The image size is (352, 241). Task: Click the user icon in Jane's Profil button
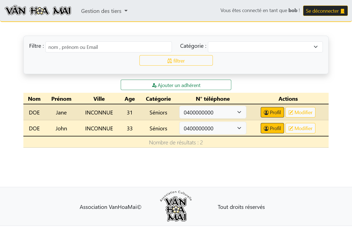[x=266, y=113]
